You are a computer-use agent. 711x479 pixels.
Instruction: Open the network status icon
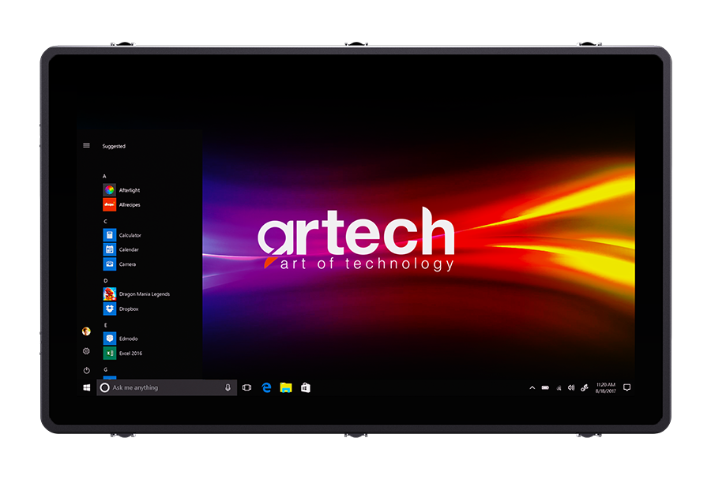pyautogui.click(x=559, y=387)
